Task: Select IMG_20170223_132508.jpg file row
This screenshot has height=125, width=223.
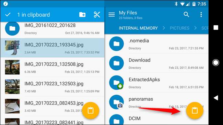Action: point(52,67)
